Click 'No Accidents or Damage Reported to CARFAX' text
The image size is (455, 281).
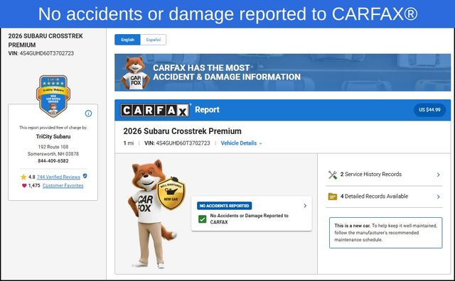pyautogui.click(x=250, y=219)
